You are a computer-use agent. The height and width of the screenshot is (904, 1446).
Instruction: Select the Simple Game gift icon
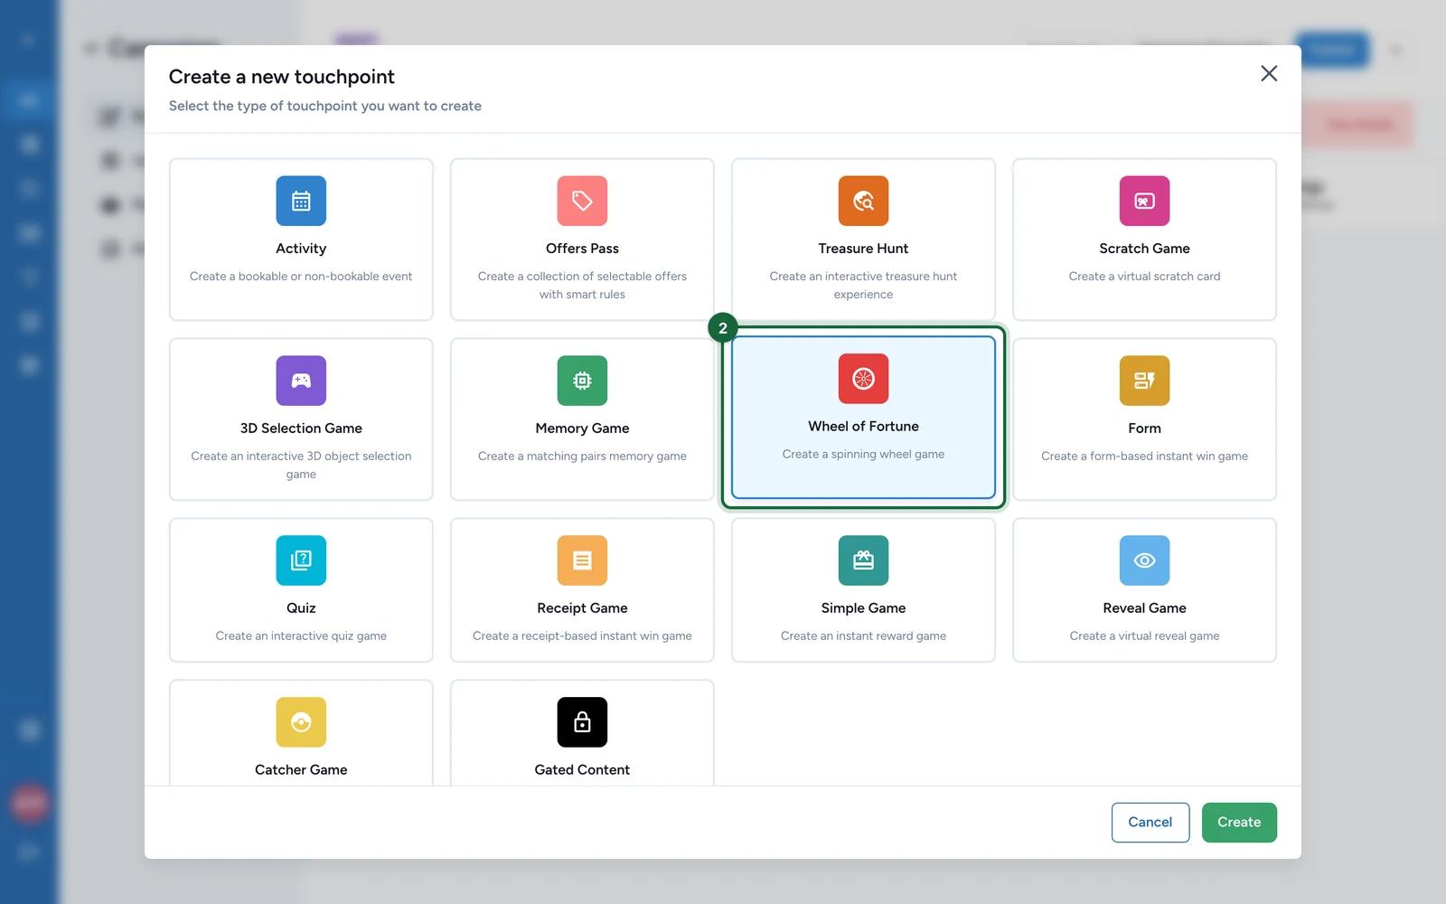pos(863,560)
